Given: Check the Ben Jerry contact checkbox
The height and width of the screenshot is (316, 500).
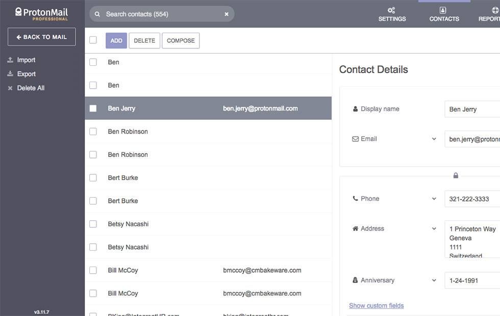Looking at the screenshot, I should [x=93, y=109].
